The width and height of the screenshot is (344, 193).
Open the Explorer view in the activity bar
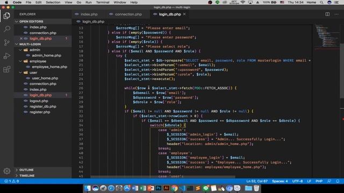7,16
